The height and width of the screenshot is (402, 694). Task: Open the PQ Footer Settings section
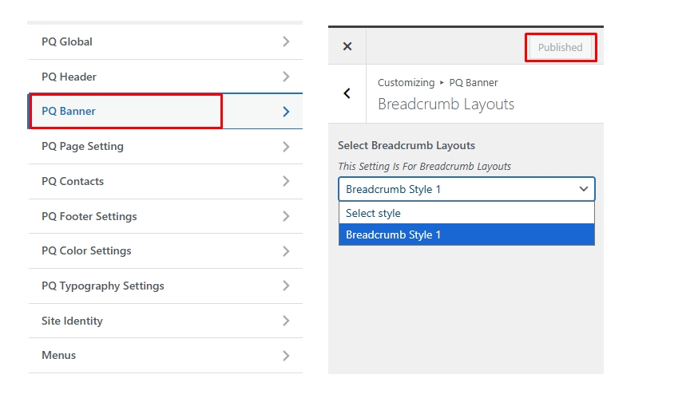pyautogui.click(x=89, y=216)
